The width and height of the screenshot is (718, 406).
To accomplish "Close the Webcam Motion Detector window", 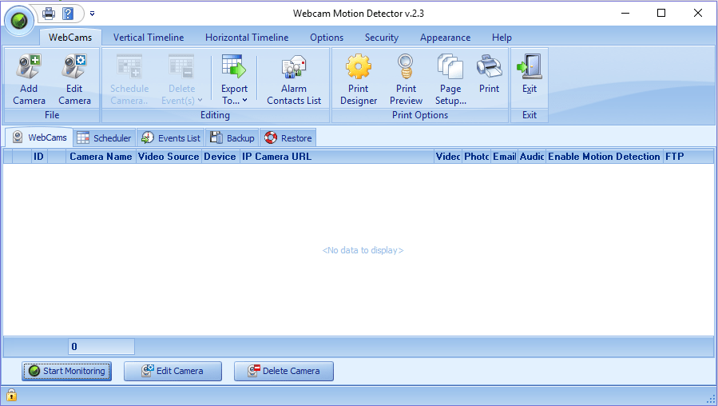I will 698,13.
